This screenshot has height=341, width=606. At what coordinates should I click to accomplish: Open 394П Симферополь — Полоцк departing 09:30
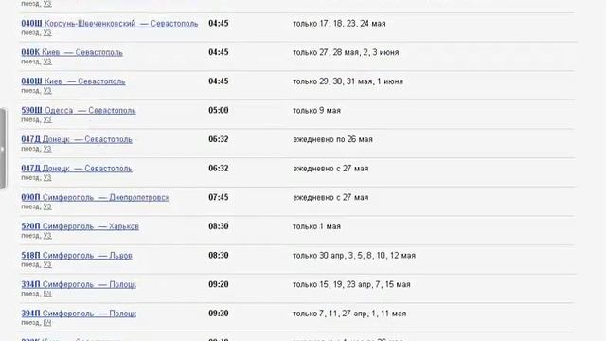tap(79, 314)
